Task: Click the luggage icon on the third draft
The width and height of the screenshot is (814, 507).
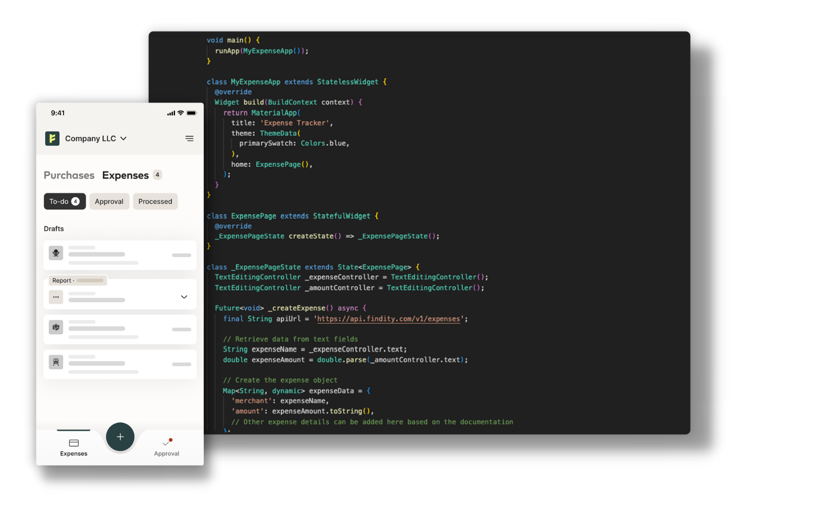Action: [56, 327]
